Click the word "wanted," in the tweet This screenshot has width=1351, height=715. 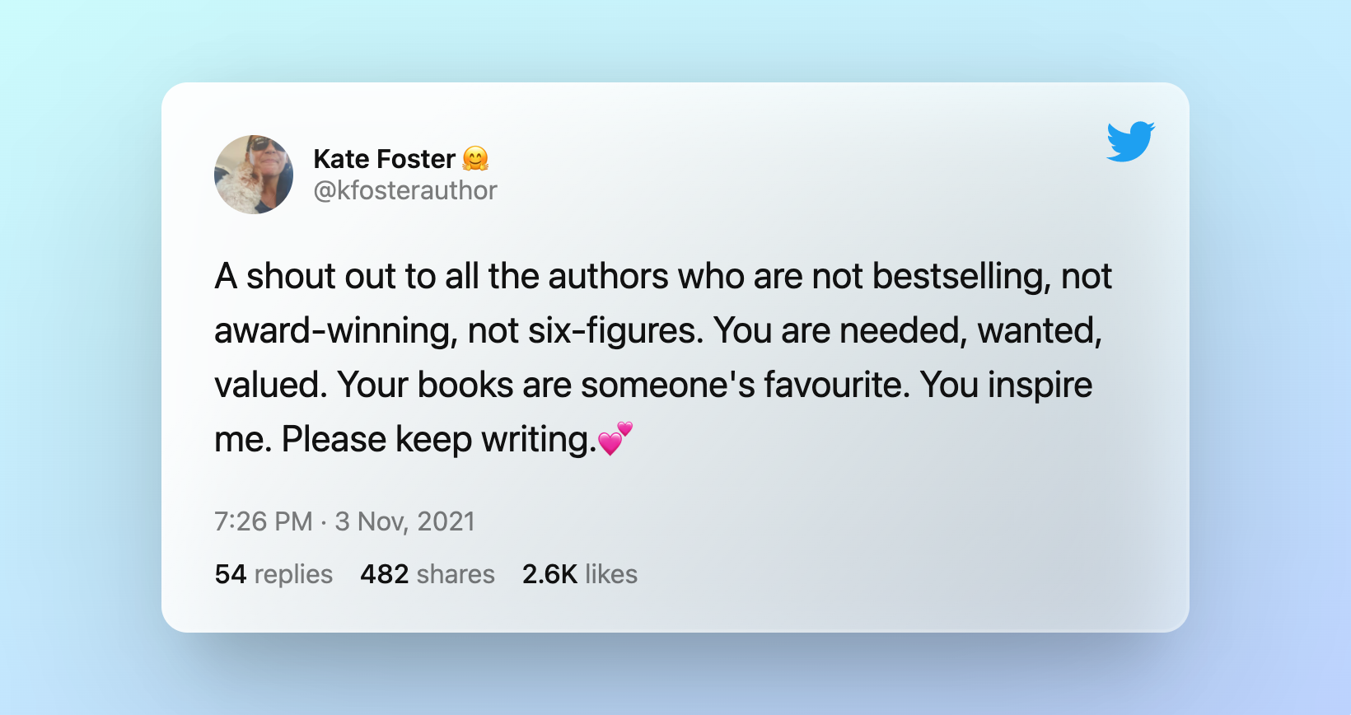[1040, 331]
